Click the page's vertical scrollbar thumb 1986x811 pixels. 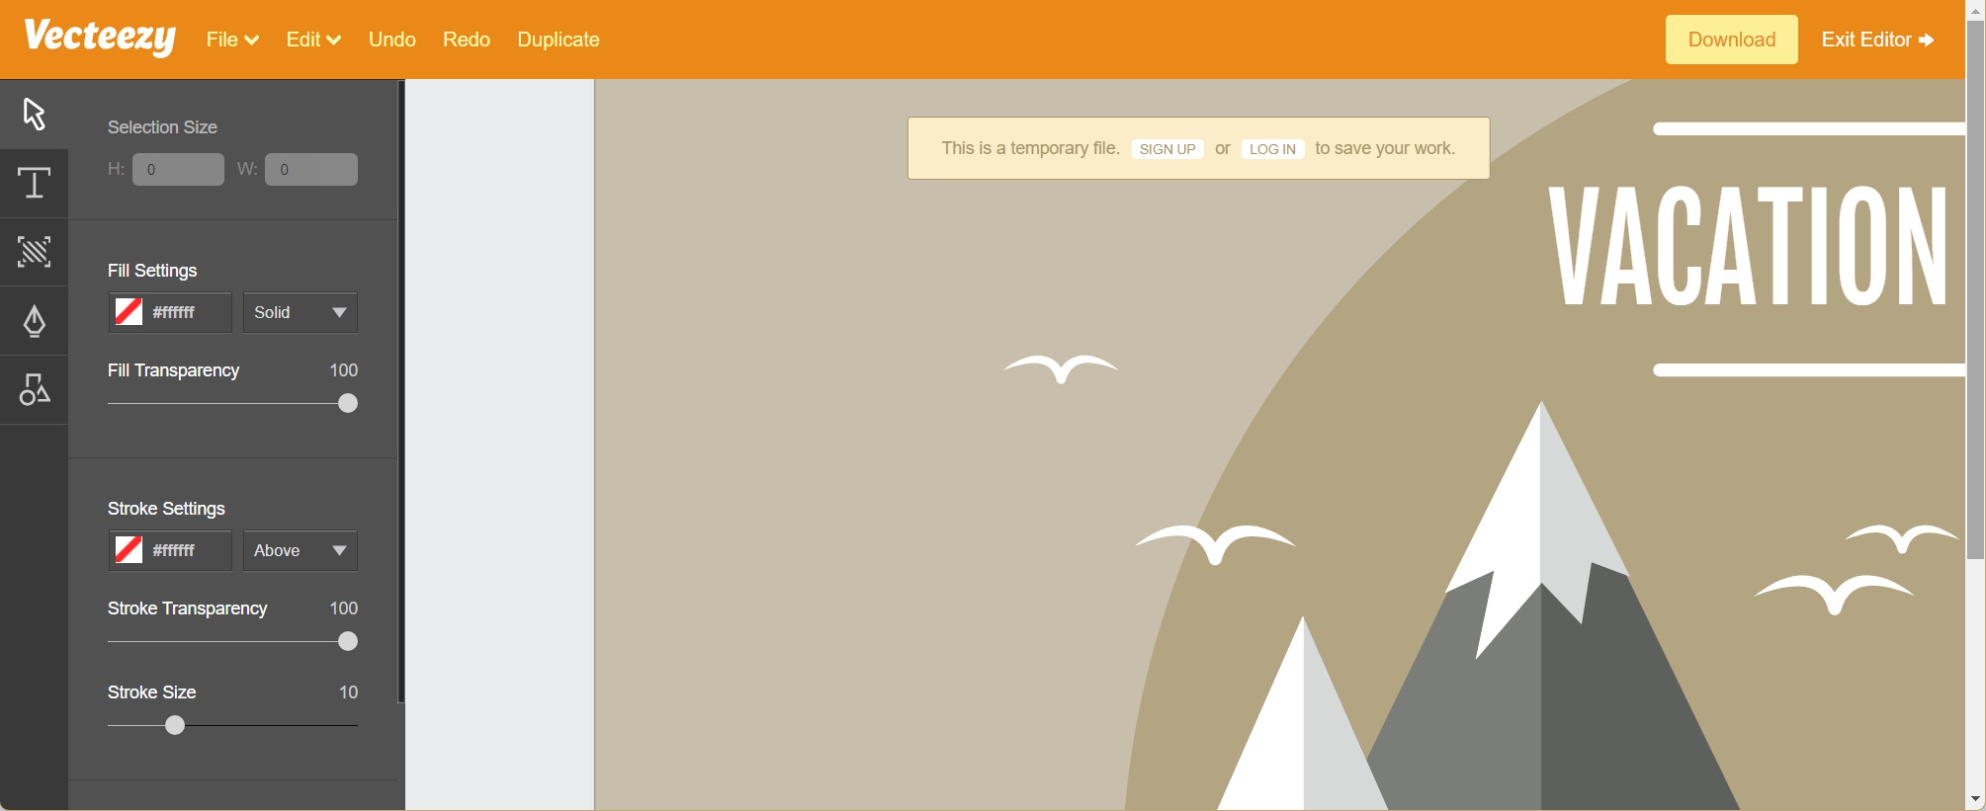[1975, 288]
